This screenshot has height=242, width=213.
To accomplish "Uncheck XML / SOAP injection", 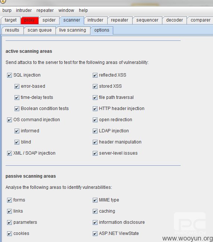I will [9, 153].
